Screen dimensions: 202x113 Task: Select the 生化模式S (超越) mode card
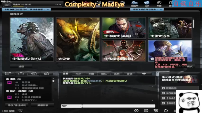coord(124,51)
